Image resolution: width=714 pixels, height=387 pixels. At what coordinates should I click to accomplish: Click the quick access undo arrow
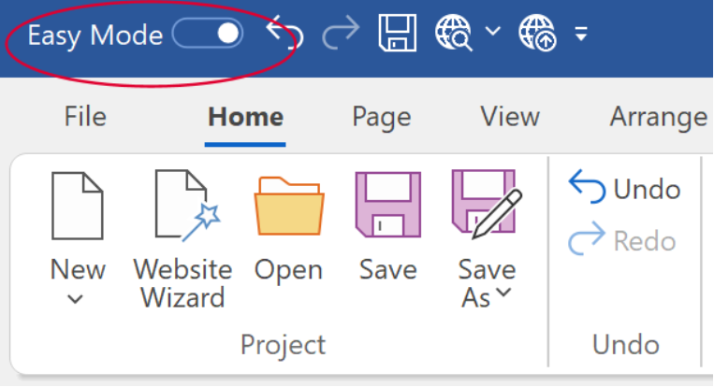tap(284, 33)
